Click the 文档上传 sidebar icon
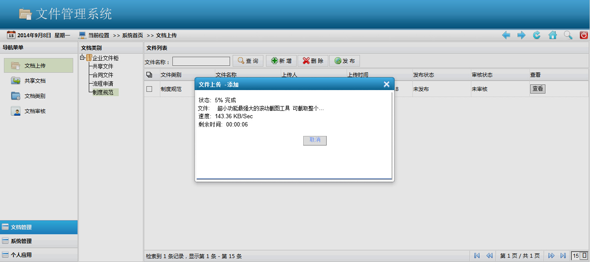This screenshot has width=590, height=262. (x=16, y=66)
